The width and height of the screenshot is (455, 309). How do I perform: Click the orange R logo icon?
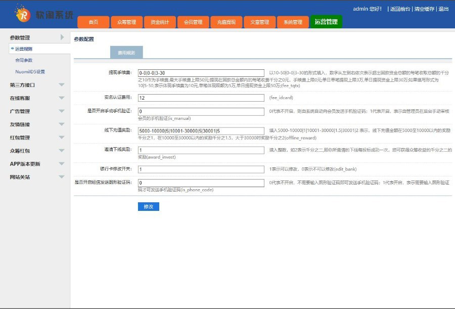pyautogui.click(x=23, y=14)
